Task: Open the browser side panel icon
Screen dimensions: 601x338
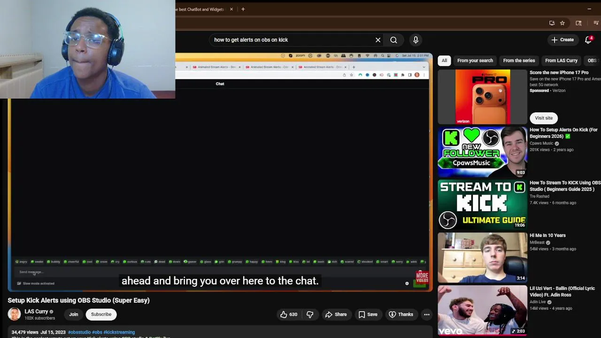Action: tap(578, 23)
